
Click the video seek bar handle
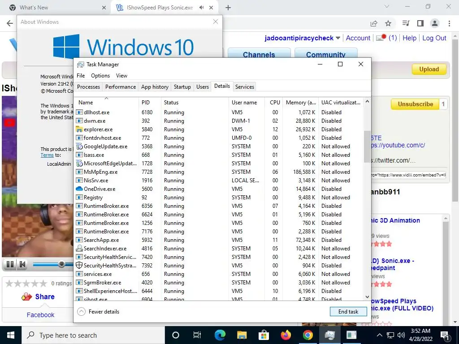(61, 264)
